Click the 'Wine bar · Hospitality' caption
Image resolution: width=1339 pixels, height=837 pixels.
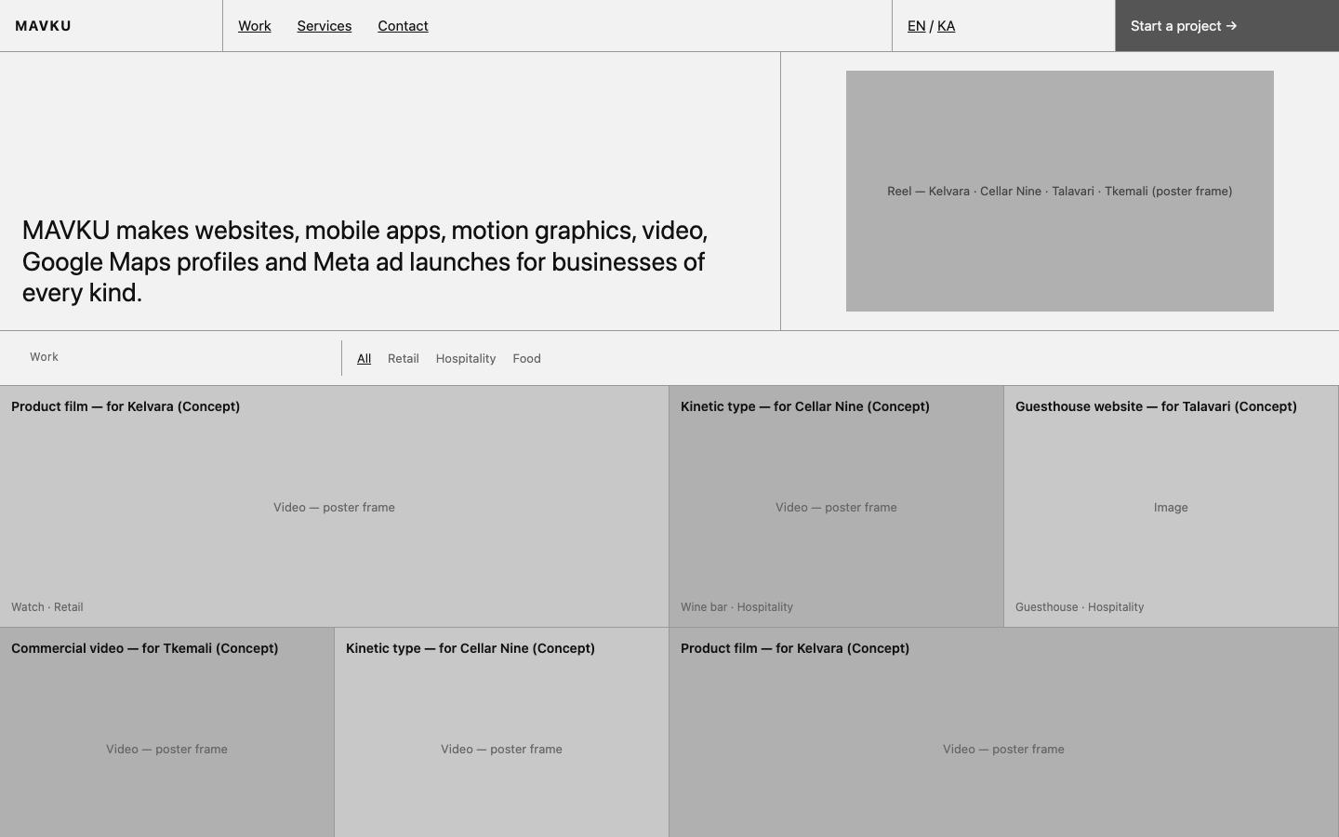coord(736,607)
